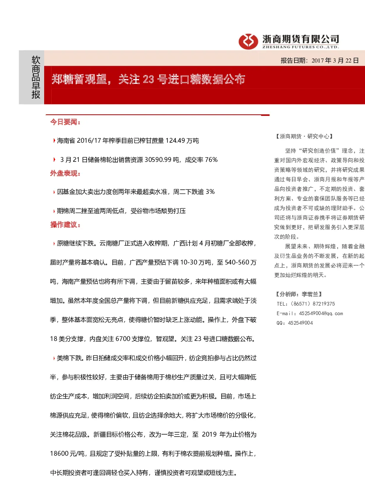The height and width of the screenshot is (495, 365).
Task: Click the 今日要闻 section heading
Action: 65,122
